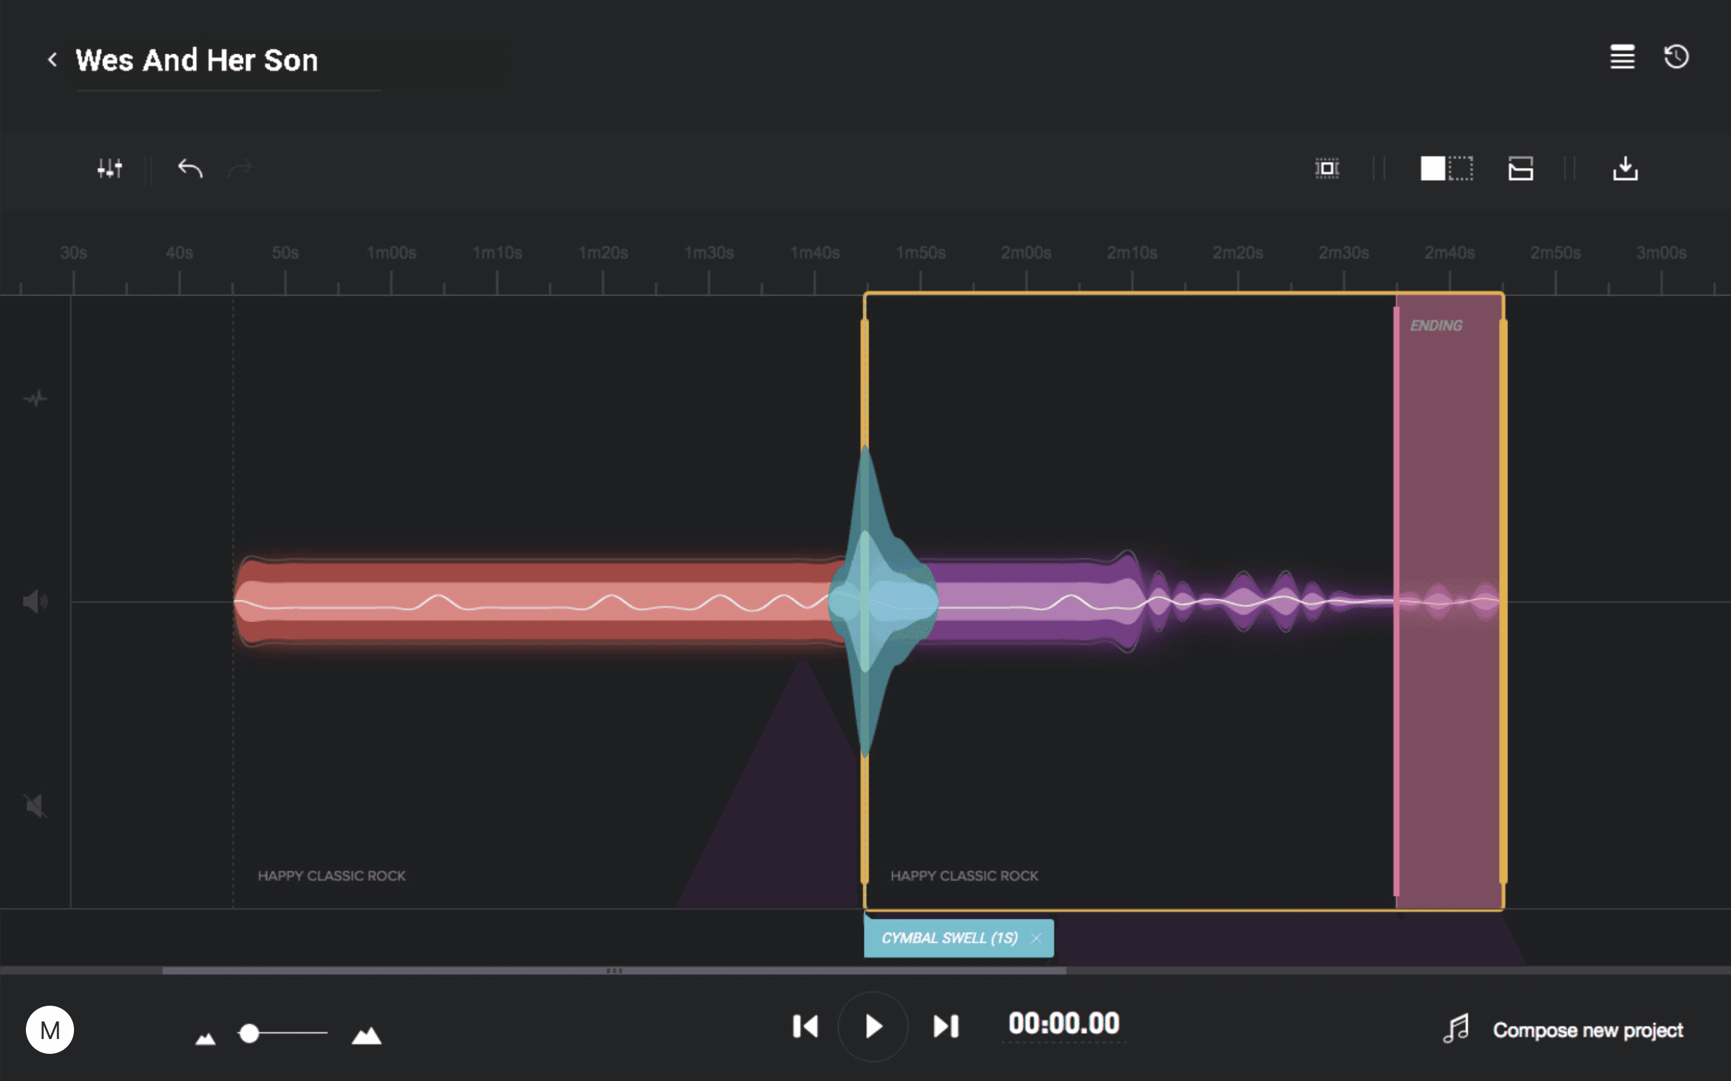1731x1081 pixels.
Task: Go back using the chevron by title
Action: [52, 59]
